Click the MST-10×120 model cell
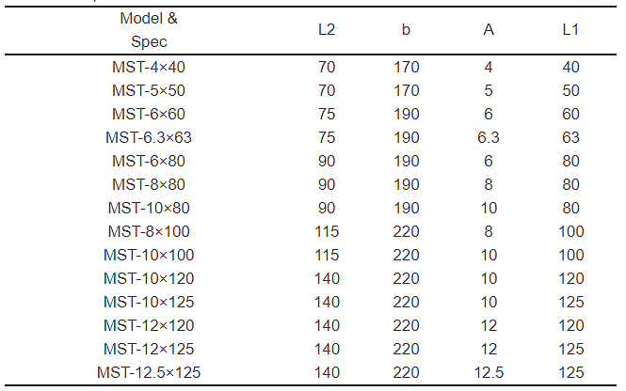This screenshot has height=391, width=626. coord(149,279)
